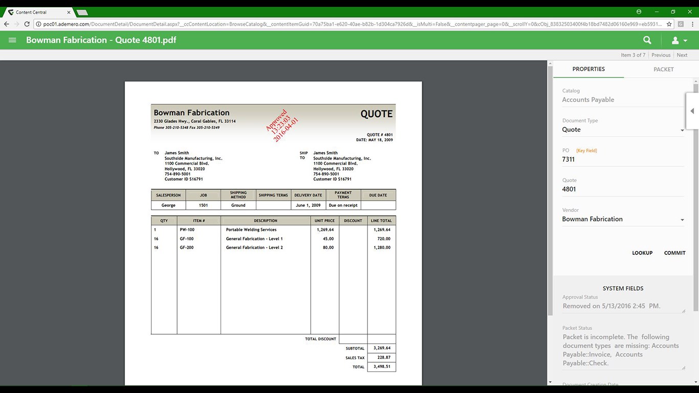The image size is (699, 393).
Task: Go to the Next item link
Action: (x=682, y=55)
